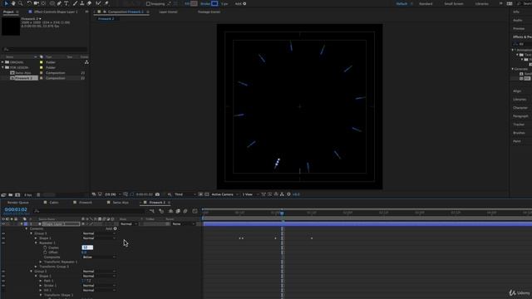Screen dimensions: 532x299
Task: Select the Brush tool
Action: [x=75, y=3]
